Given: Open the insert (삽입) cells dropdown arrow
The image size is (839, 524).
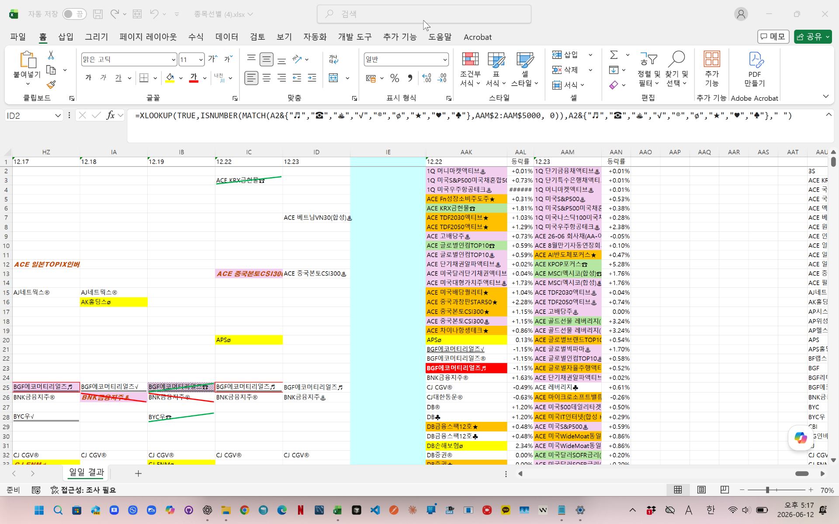Looking at the screenshot, I should coord(590,55).
